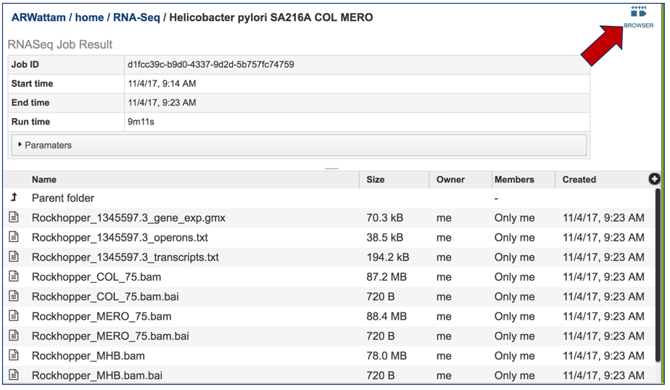The width and height of the screenshot is (670, 390).
Task: Select file icon for Rockhopper_MERO_75.bam.bai
Action: [14, 336]
